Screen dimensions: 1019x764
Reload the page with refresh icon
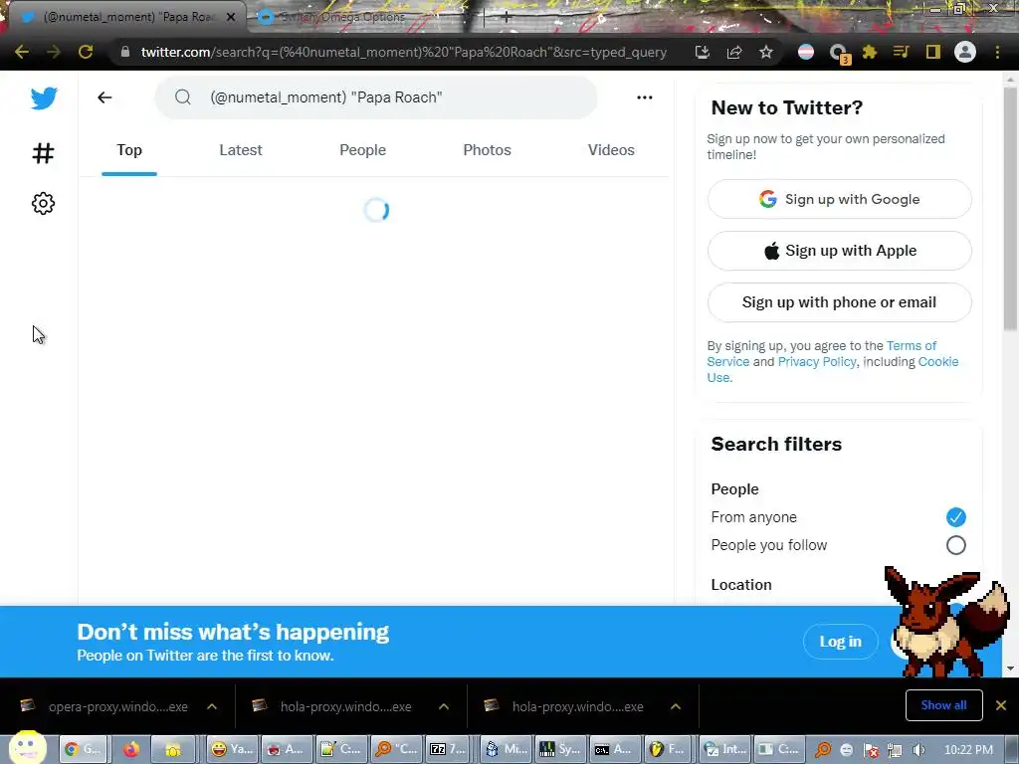point(86,52)
